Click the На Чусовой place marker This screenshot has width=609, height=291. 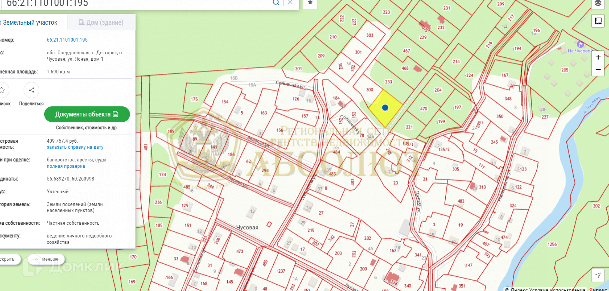[580, 45]
